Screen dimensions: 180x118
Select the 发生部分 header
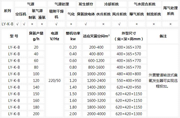point(86,4)
